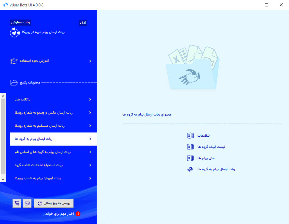Open the تنظیمات file link

click(204, 136)
